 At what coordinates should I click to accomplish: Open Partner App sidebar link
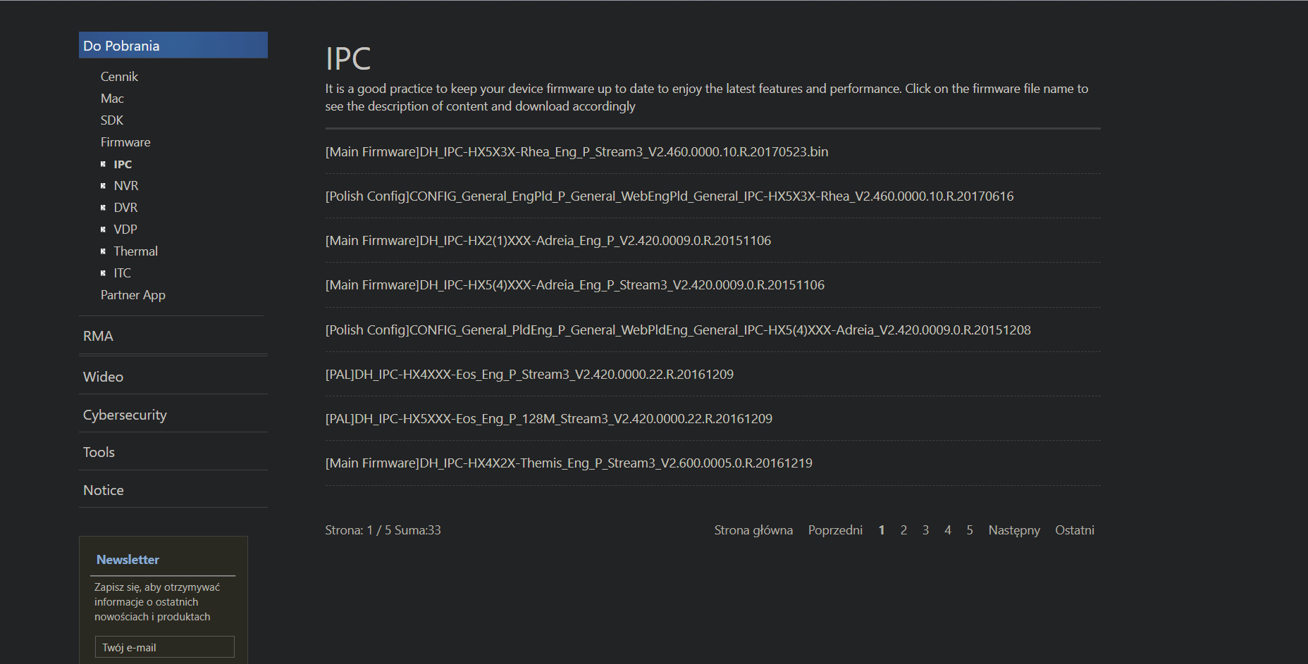click(133, 295)
